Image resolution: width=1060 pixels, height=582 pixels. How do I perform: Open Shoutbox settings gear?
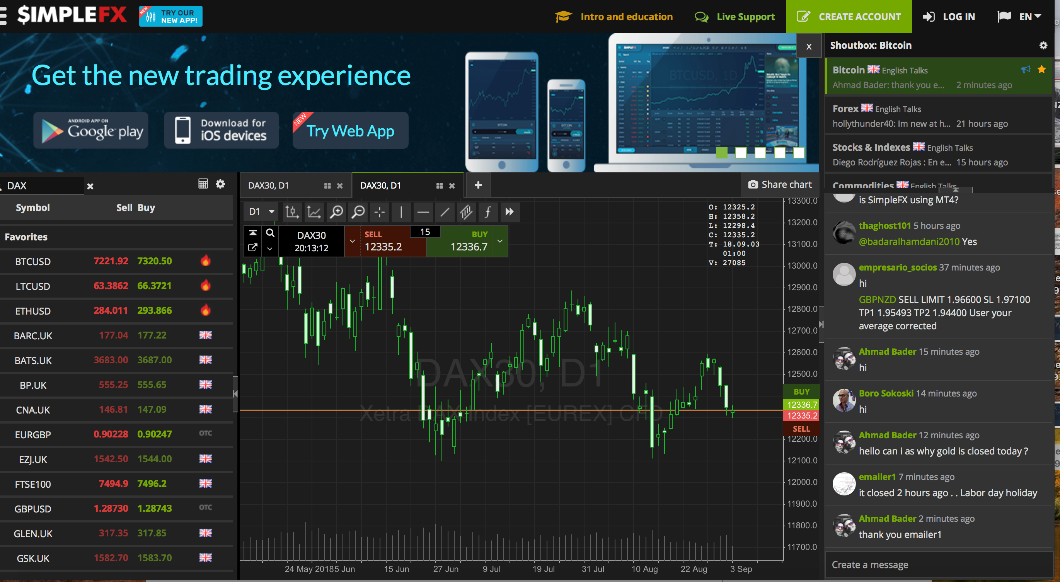pos(1043,45)
